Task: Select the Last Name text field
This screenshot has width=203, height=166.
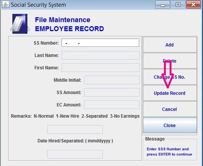Action: coord(101,55)
